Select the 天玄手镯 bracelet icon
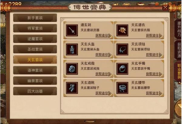 tap(122, 69)
